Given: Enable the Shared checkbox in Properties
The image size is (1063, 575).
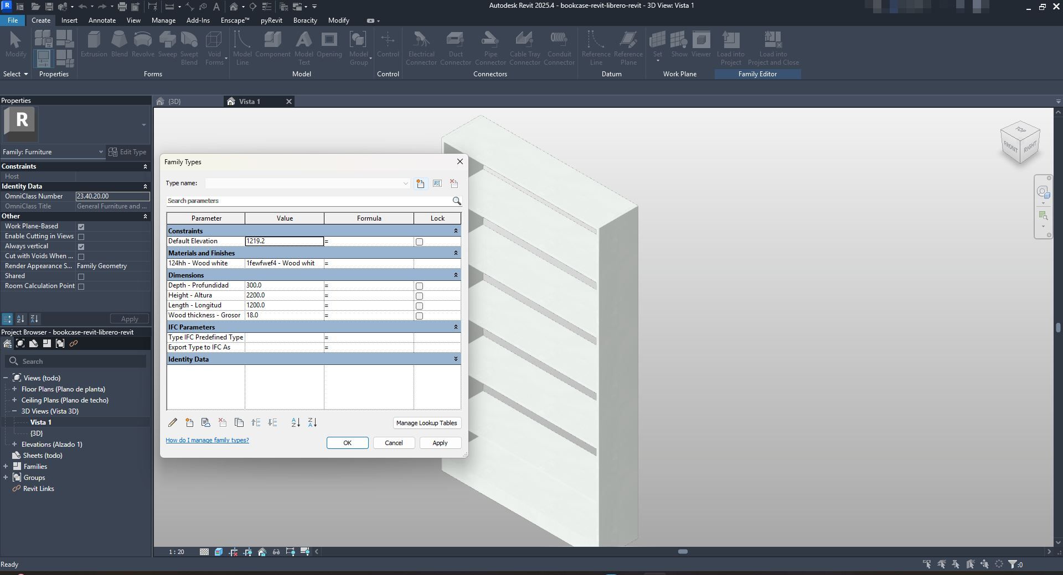Looking at the screenshot, I should tap(81, 276).
